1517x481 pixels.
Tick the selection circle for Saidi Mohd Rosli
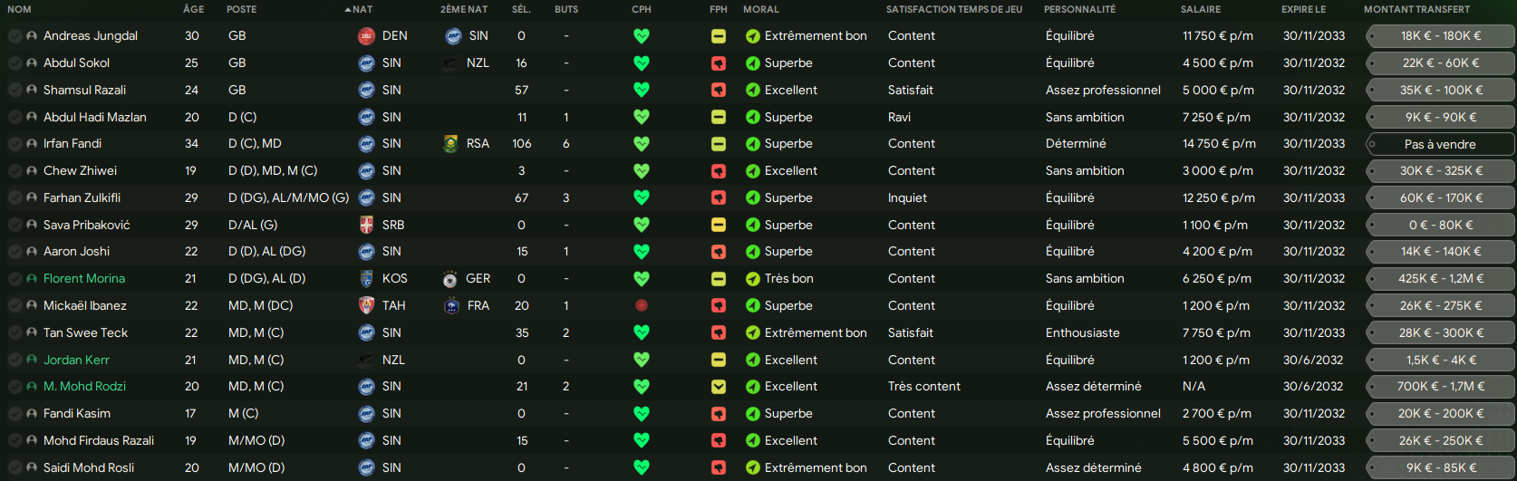click(14, 467)
